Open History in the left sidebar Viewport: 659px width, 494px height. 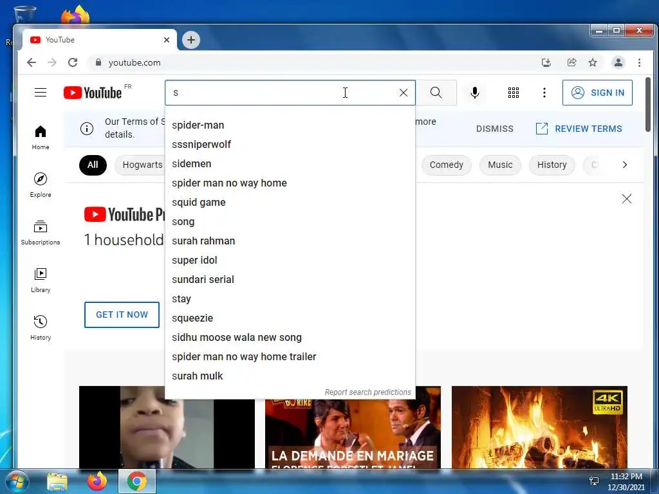(41, 327)
